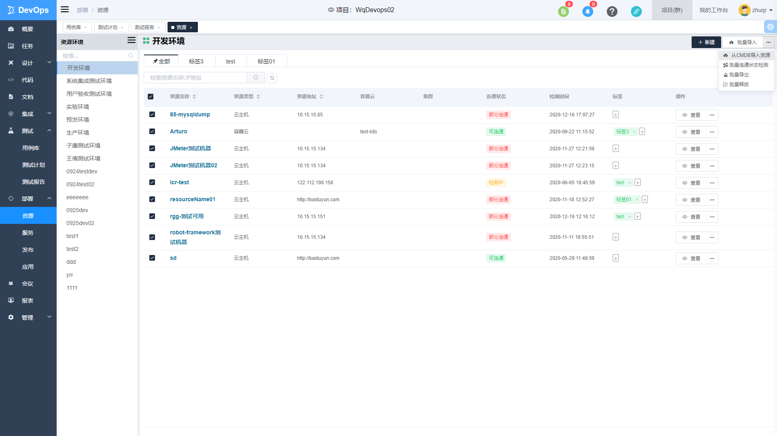Open 我的工作台
This screenshot has width=777, height=436.
pyautogui.click(x=713, y=10)
